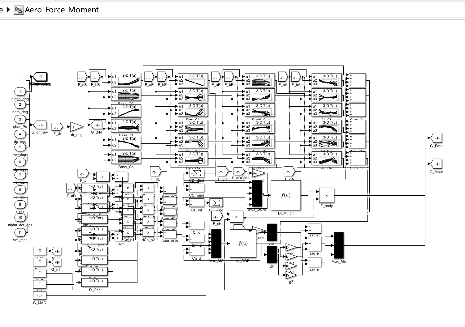
Task: Select the CL_wind sum block
Action: (216, 203)
